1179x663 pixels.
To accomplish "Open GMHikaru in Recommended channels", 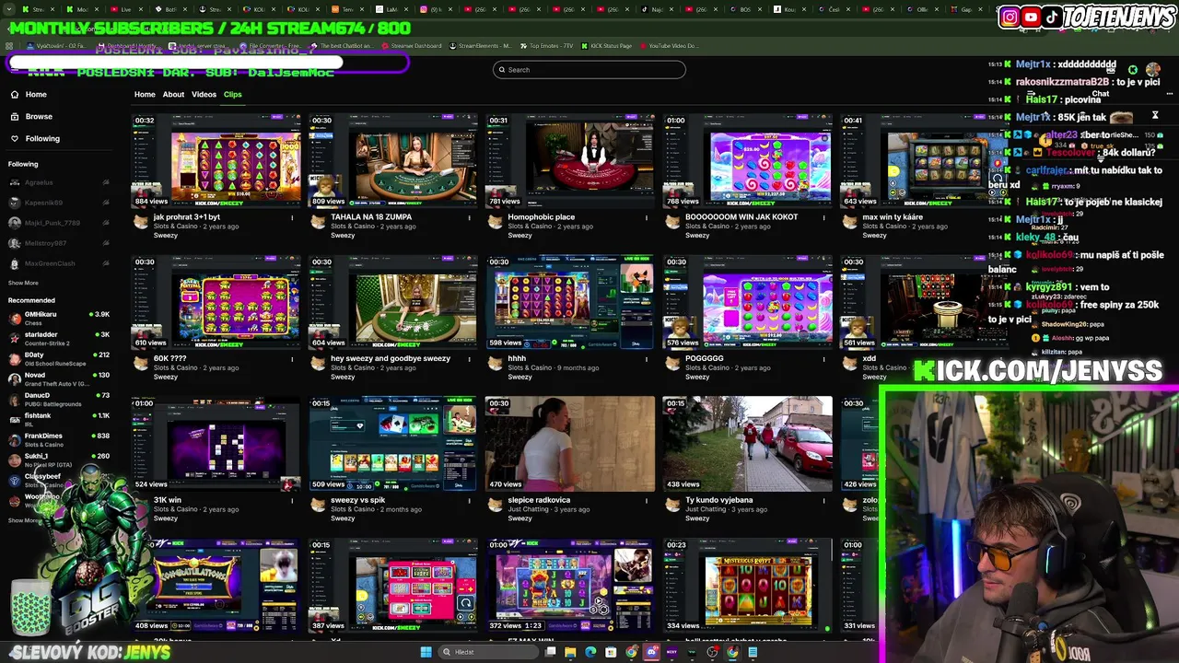I will coord(57,318).
